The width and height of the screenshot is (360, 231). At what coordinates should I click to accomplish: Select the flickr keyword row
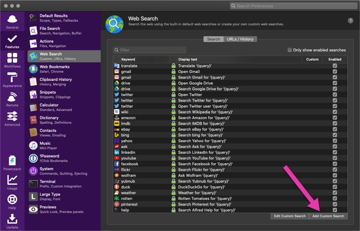point(230,169)
